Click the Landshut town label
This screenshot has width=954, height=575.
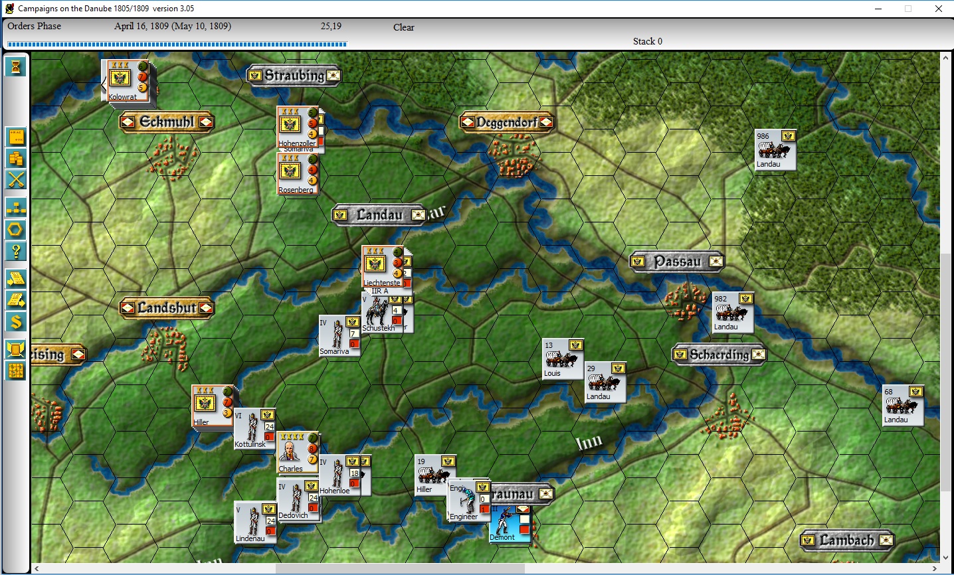point(167,307)
